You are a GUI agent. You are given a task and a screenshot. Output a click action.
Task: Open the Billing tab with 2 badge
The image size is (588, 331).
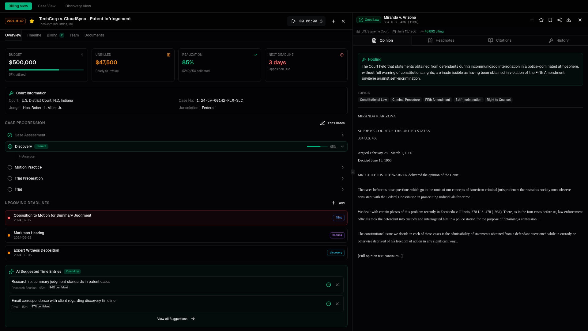(55, 35)
